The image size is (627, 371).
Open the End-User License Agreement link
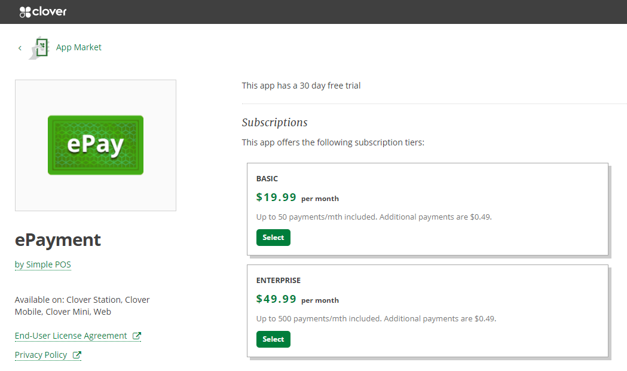click(71, 336)
